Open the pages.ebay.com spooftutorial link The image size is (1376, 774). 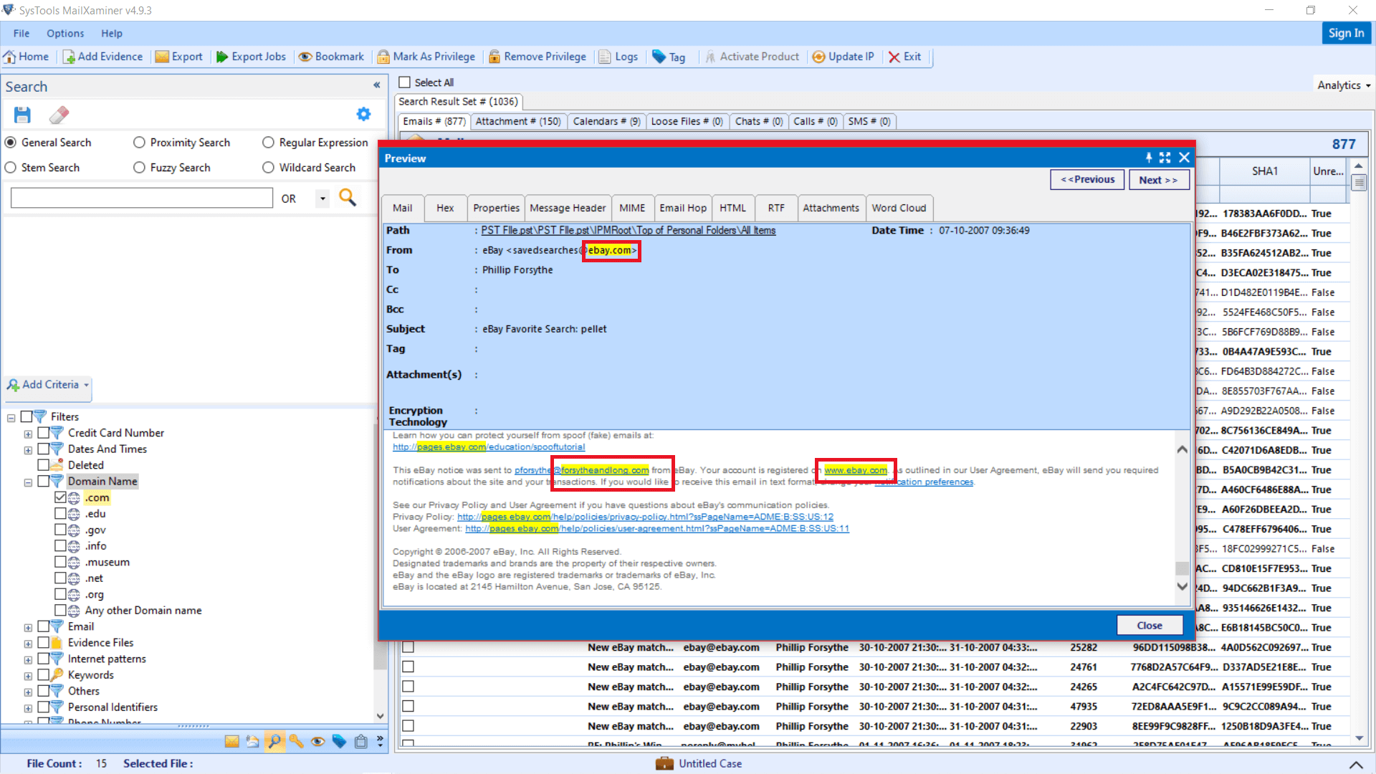(489, 446)
